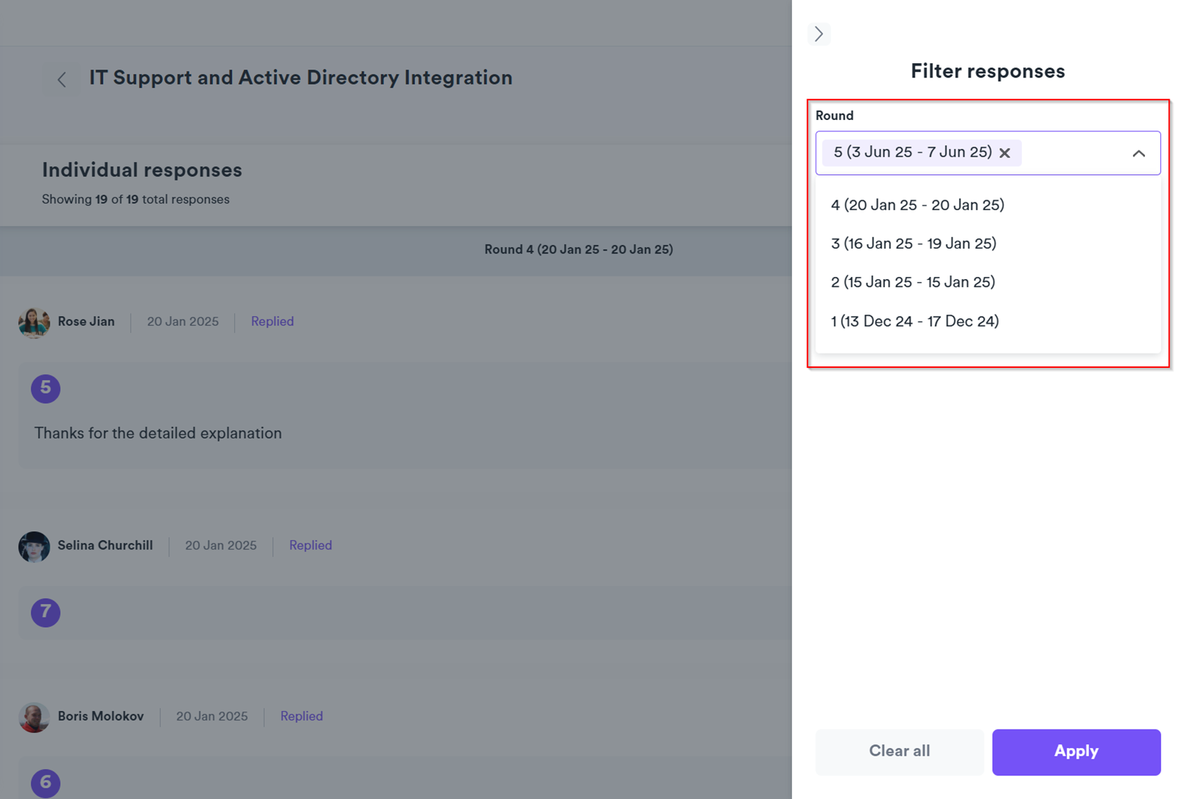
Task: Open Rose Jian's Replied link
Action: pyautogui.click(x=272, y=322)
